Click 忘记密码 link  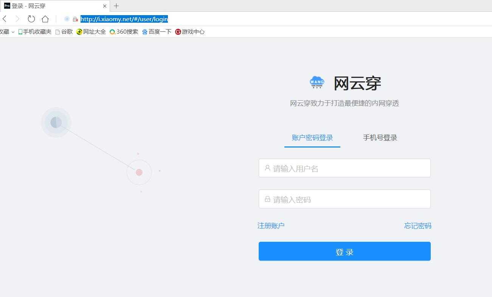click(418, 226)
